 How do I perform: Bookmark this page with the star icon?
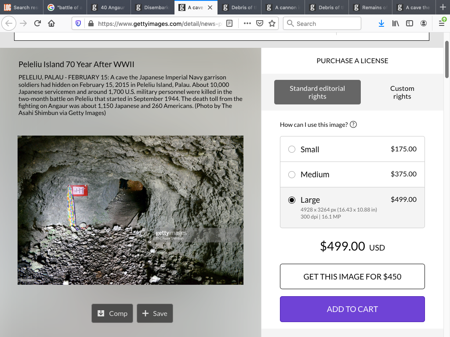click(x=272, y=23)
